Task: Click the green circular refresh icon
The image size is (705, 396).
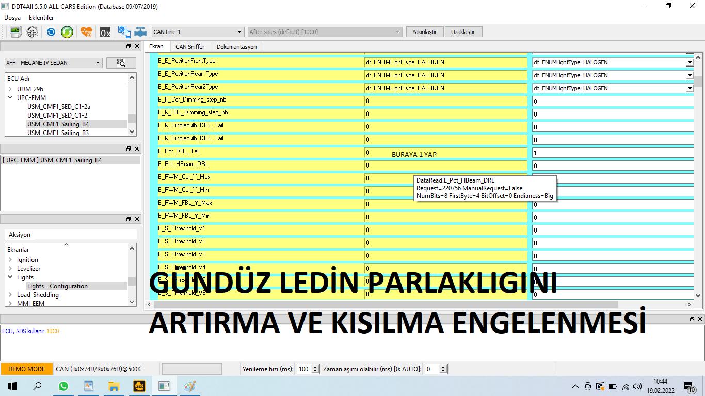Action: (67, 32)
